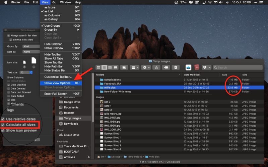
Task: Switch to icon view in Finder toolbar
Action: 98,67
